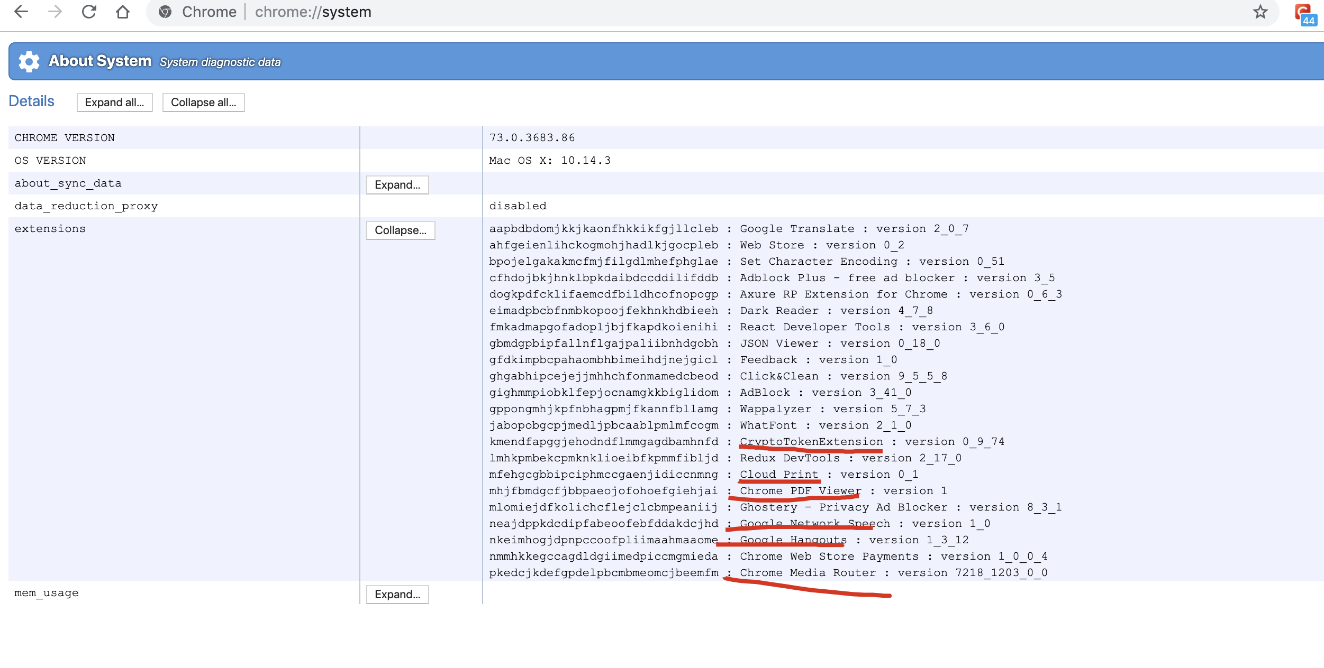Reload the chrome://system page

(x=89, y=12)
